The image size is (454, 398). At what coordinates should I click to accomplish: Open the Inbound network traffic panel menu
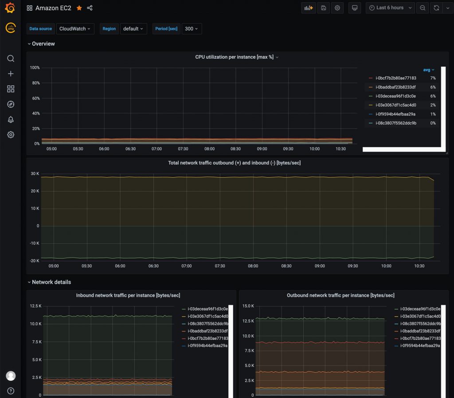[x=128, y=295]
